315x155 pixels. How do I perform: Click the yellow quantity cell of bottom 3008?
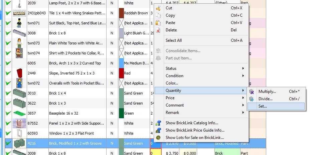pyautogui.click(x=156, y=152)
